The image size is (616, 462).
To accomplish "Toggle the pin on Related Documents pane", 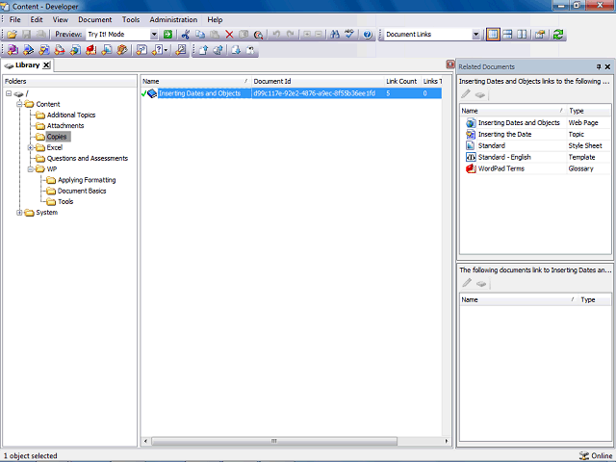I will tap(599, 66).
